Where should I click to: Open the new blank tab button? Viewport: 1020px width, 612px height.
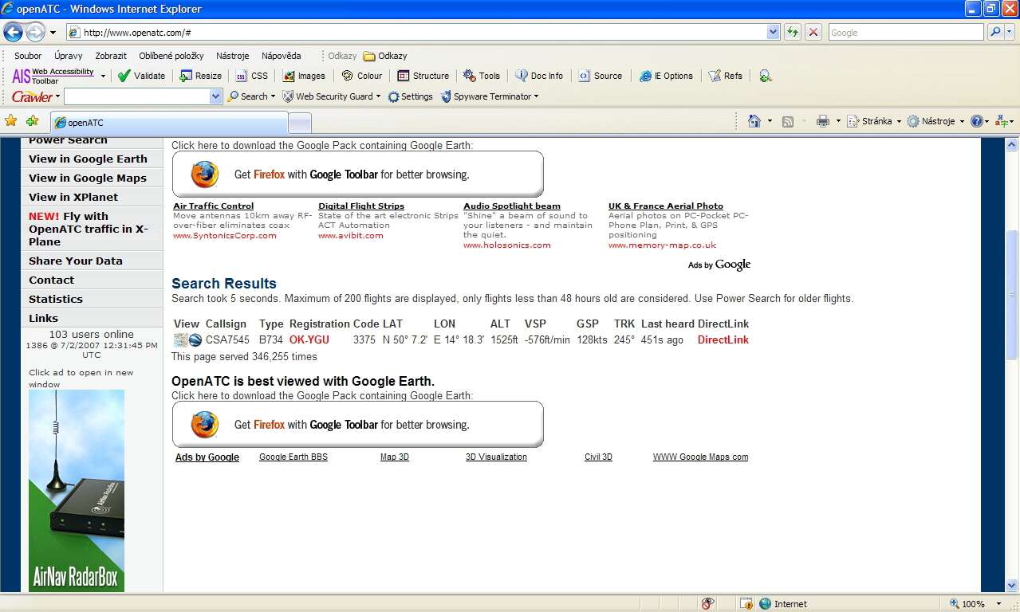tap(299, 123)
